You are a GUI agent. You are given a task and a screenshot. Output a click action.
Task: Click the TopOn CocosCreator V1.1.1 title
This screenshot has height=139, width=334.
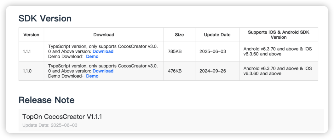click(x=62, y=117)
